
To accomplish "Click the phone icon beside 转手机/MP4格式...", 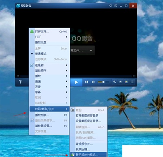I will [x=73, y=155].
